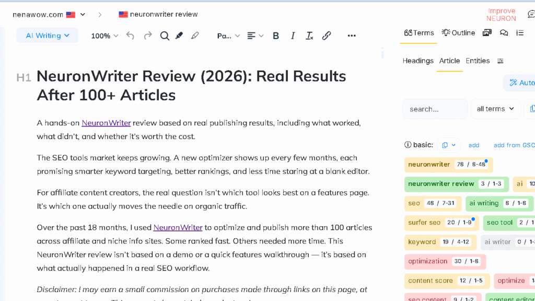Open NeuronWriter link in 18 months paragraph
The image size is (535, 301).
[178, 228]
